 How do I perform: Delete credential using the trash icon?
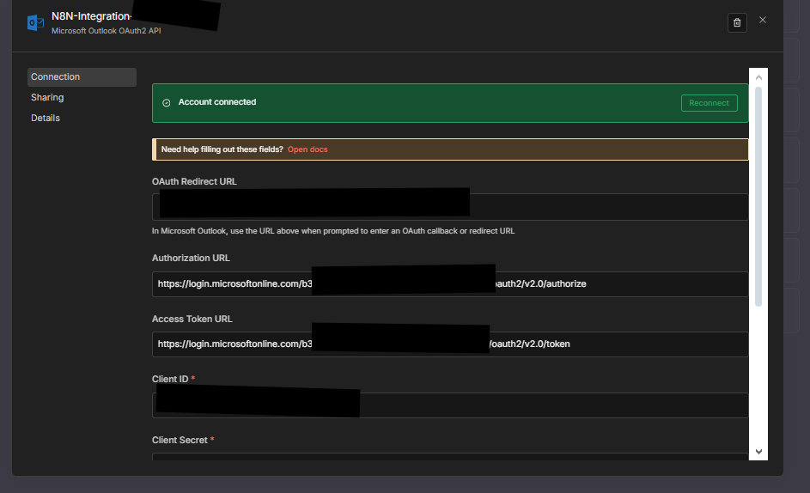(x=737, y=22)
